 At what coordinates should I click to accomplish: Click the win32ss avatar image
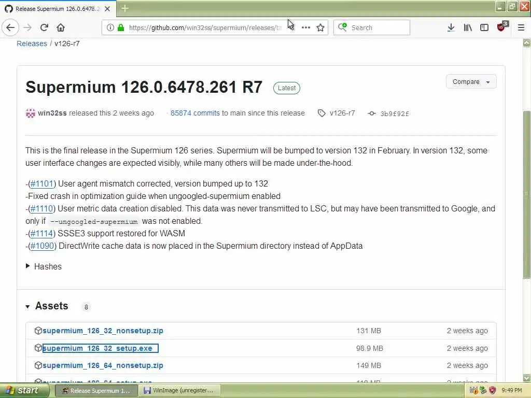click(31, 113)
